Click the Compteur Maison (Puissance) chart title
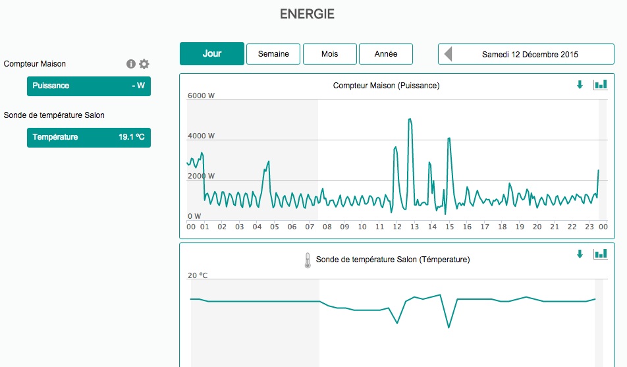 pyautogui.click(x=386, y=86)
